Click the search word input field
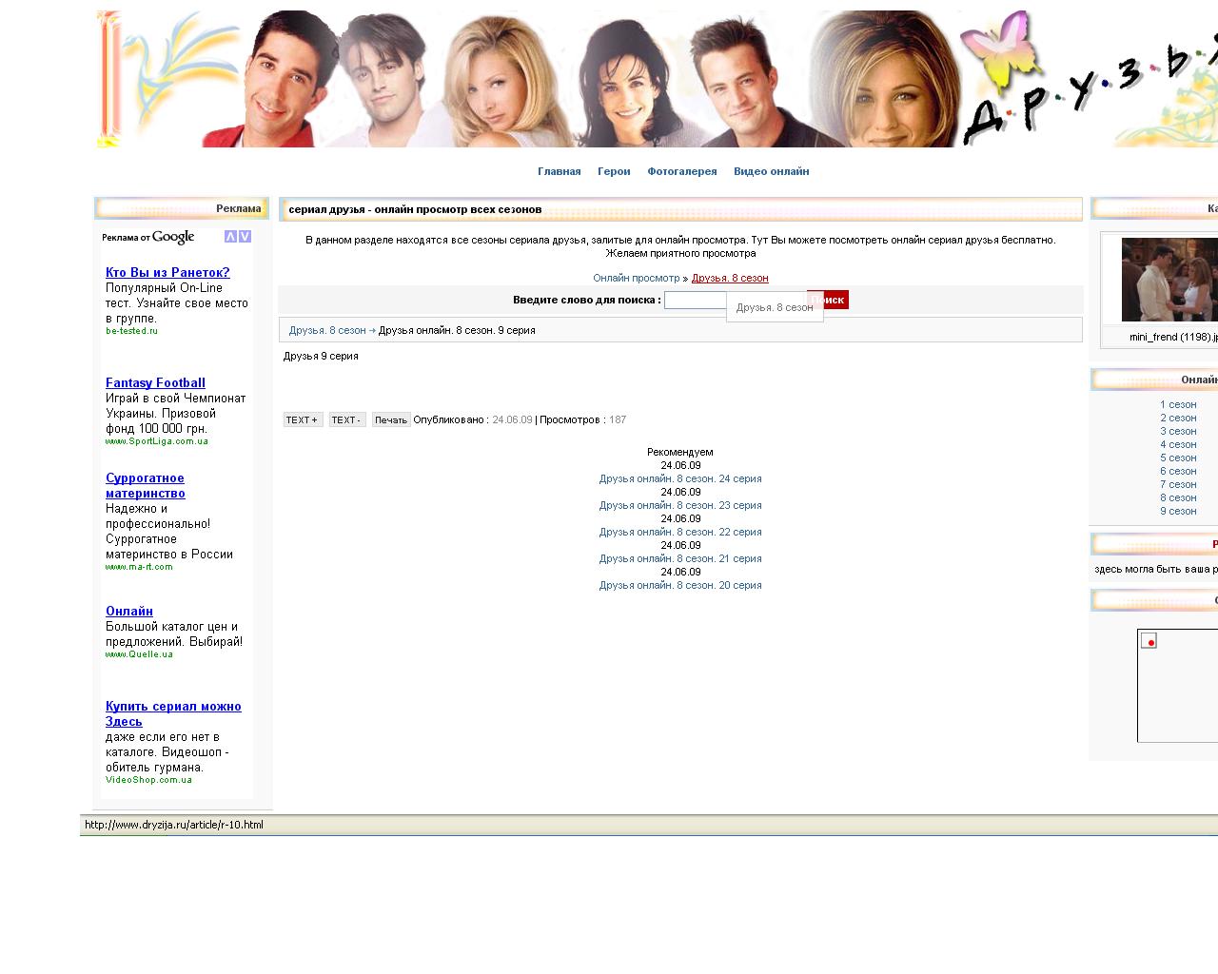Screen dimensions: 1218x974 click(x=695, y=300)
